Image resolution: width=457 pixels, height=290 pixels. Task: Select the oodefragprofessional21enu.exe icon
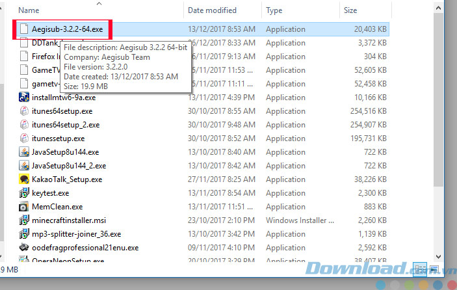[x=24, y=248]
